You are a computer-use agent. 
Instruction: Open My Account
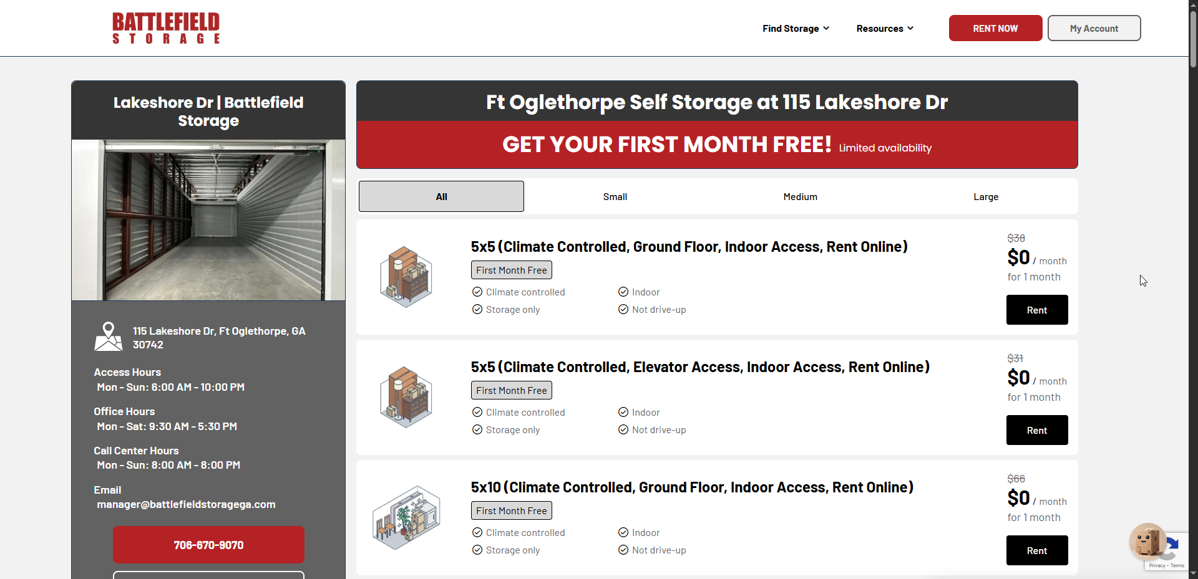click(1094, 28)
